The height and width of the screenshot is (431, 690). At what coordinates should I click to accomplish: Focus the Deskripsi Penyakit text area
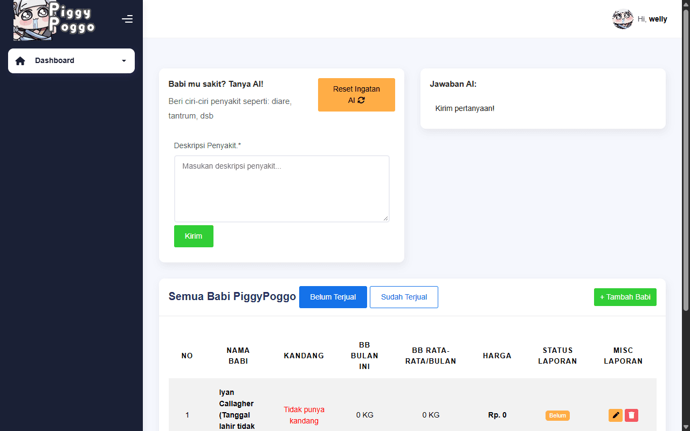[x=281, y=189]
